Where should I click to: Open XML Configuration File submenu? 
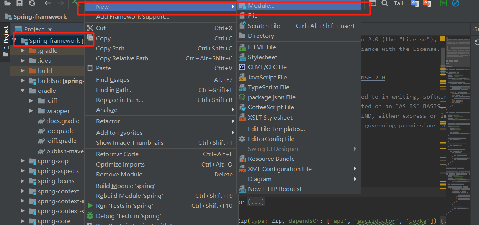click(298, 169)
